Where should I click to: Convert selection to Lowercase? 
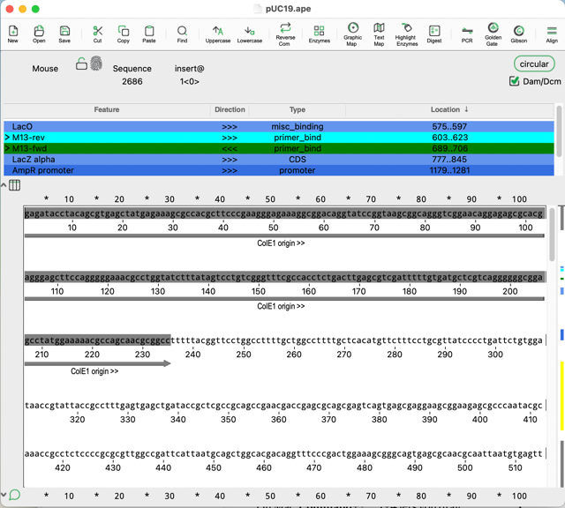pos(249,34)
